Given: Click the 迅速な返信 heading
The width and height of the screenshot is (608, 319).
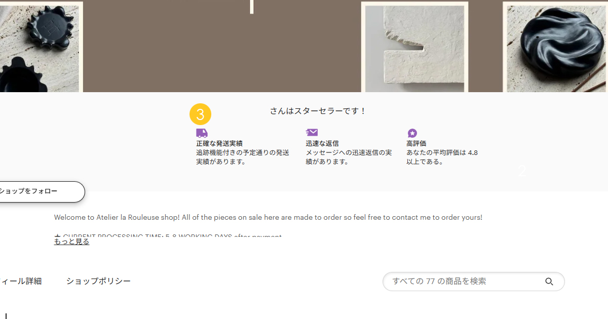Looking at the screenshot, I should click(322, 144).
